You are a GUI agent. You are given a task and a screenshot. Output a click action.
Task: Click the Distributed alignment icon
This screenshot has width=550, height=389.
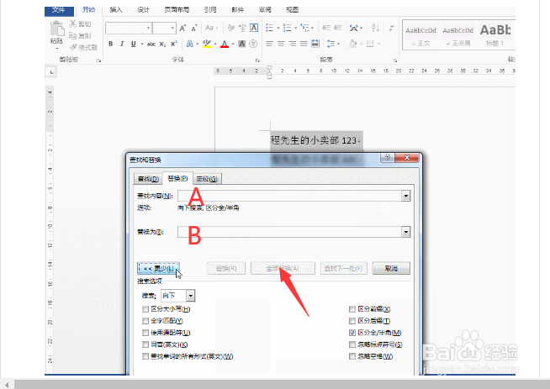(315, 44)
